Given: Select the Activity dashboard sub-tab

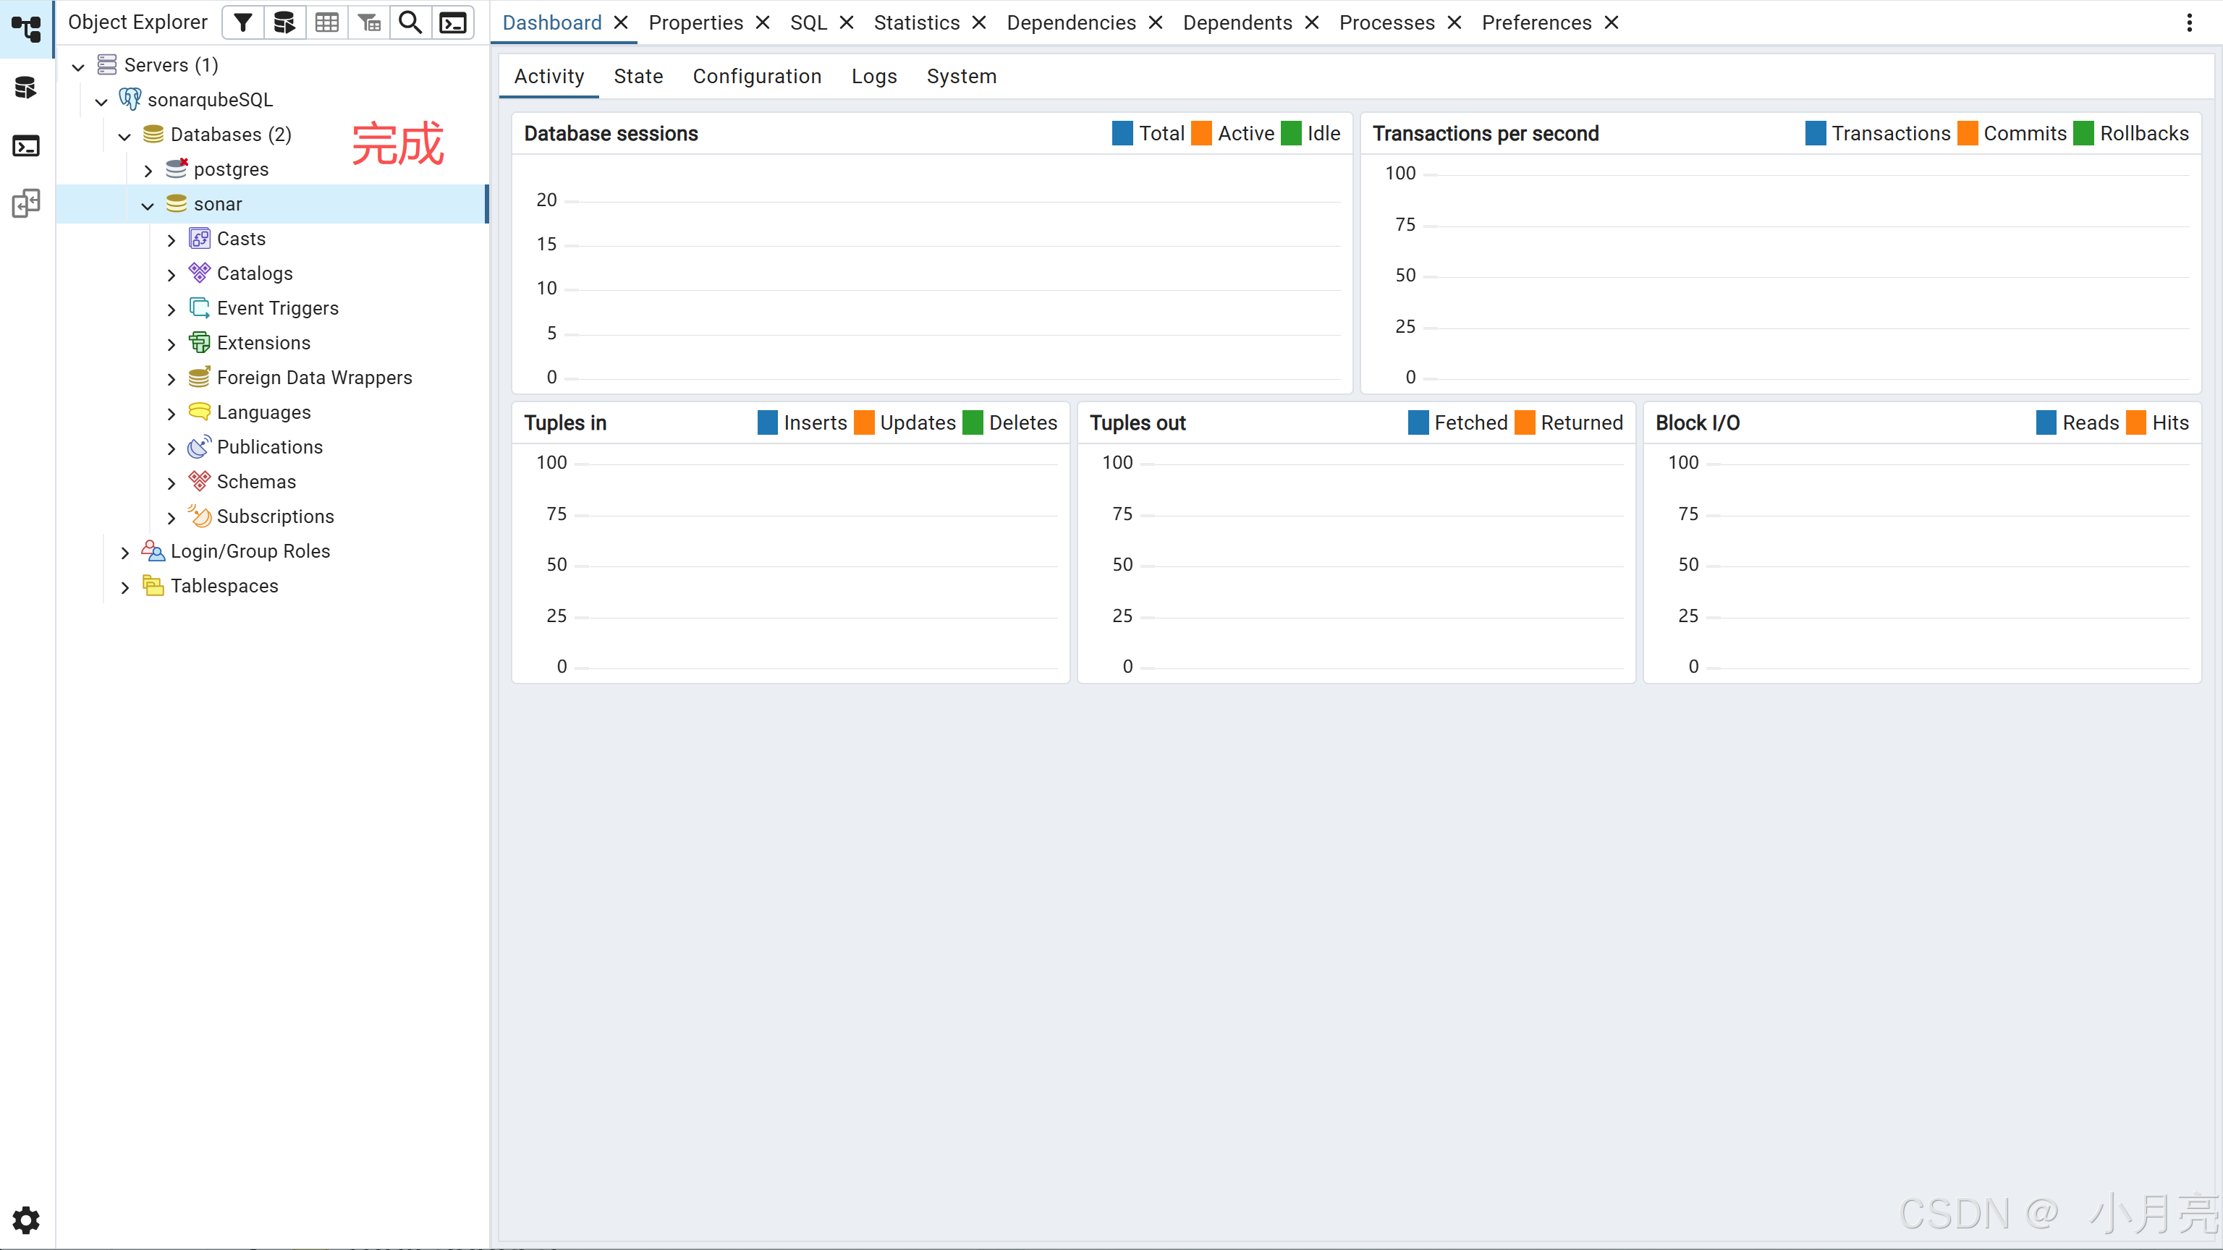Looking at the screenshot, I should 549,76.
